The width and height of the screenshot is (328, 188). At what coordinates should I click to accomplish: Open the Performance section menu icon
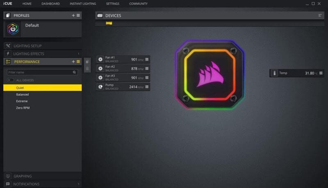[78, 61]
